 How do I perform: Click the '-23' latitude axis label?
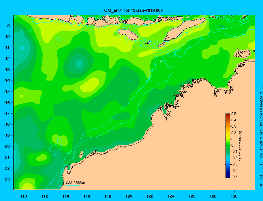tap(7, 179)
